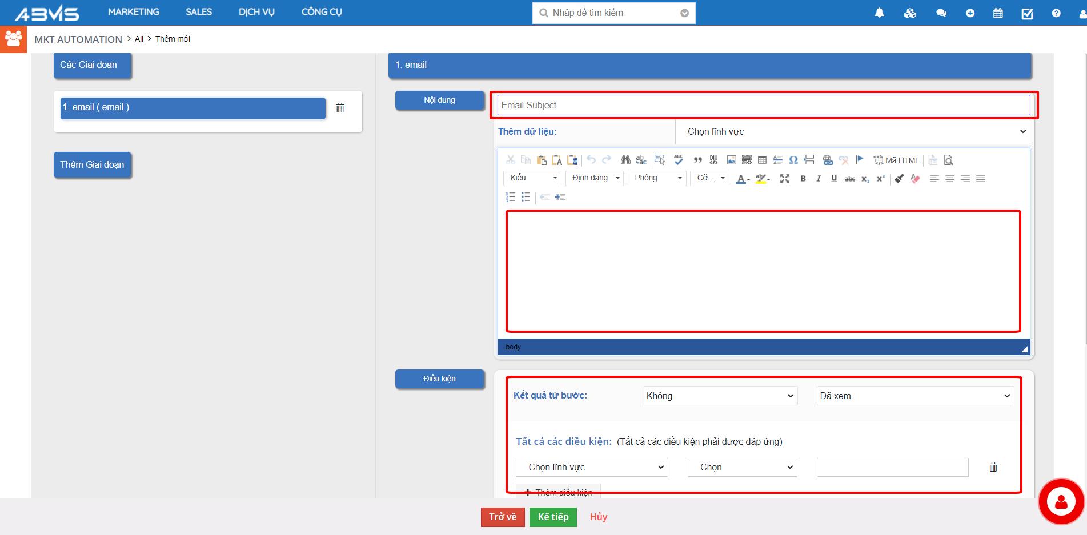The image size is (1087, 535).
Task: Toggle Italic formatting in the editor
Action: (x=818, y=179)
